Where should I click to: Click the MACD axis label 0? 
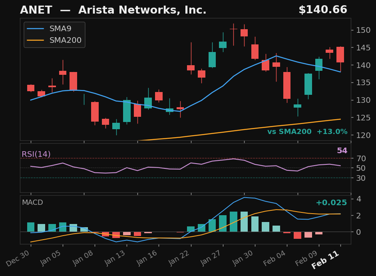(x=358, y=232)
